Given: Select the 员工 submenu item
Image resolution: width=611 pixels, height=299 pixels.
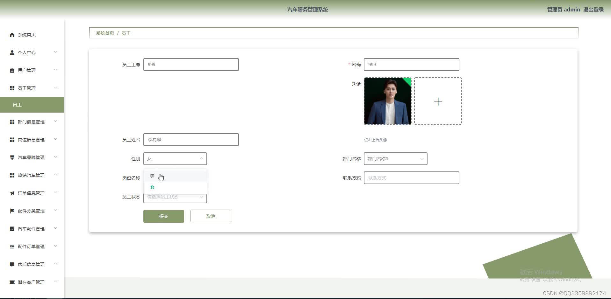Looking at the screenshot, I should click(32, 105).
